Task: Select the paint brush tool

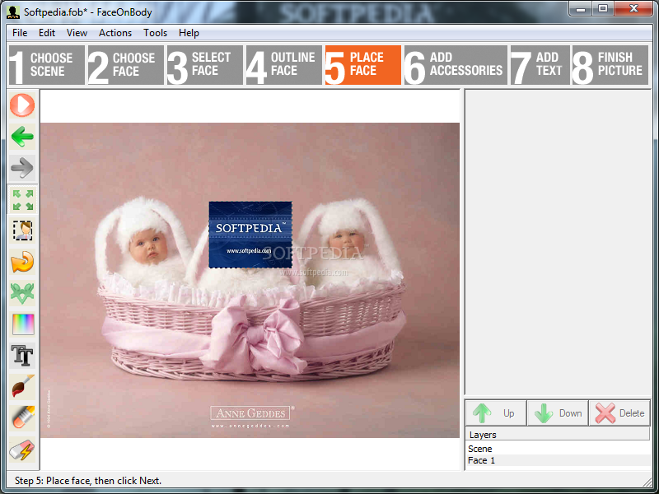Action: pyautogui.click(x=22, y=387)
